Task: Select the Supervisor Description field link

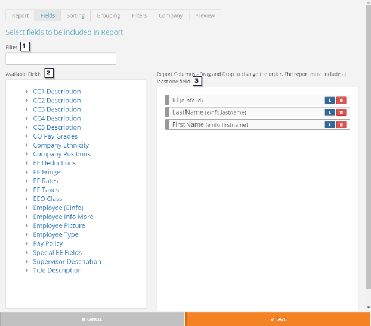Action: tap(67, 262)
